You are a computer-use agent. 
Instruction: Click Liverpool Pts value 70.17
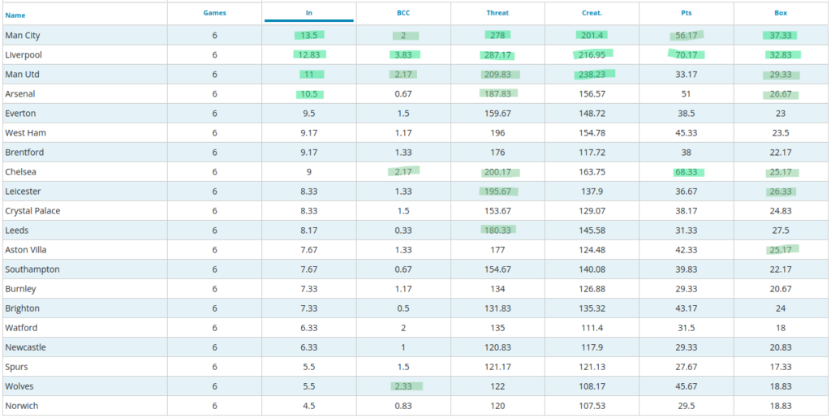pos(687,55)
